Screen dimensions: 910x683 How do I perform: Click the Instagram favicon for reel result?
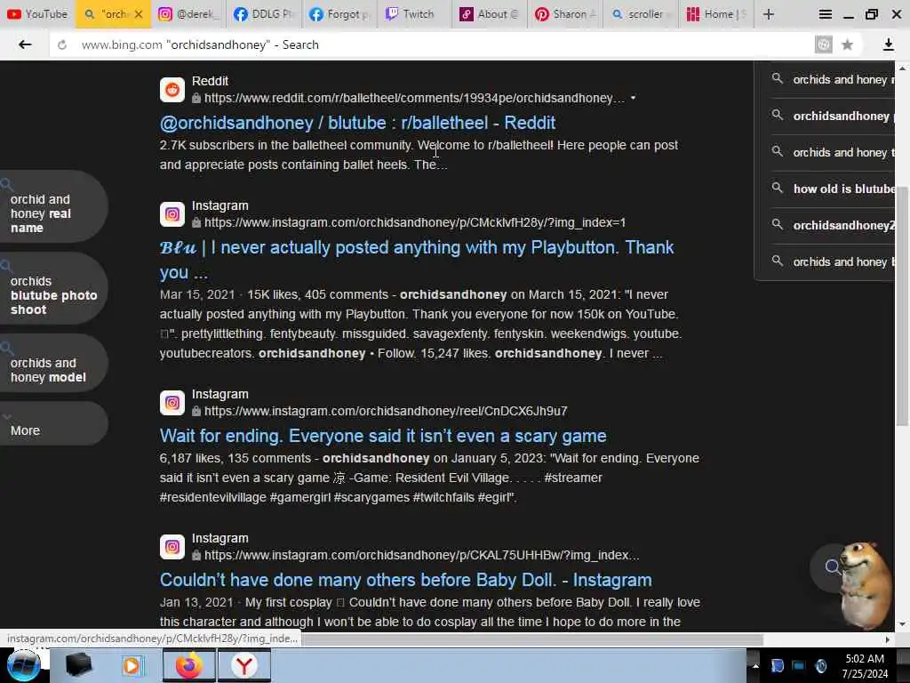point(172,403)
